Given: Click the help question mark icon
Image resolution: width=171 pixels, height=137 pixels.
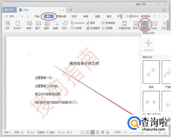Looking at the screenshot, I should [155, 16].
